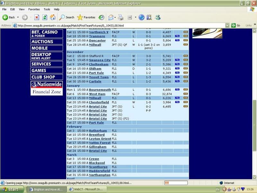The image size is (257, 193).
Task: Click the Forward arrow button
Action: tap(25, 17)
